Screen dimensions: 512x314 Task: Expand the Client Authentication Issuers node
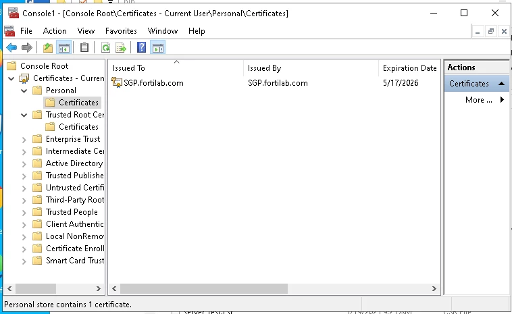pyautogui.click(x=24, y=225)
